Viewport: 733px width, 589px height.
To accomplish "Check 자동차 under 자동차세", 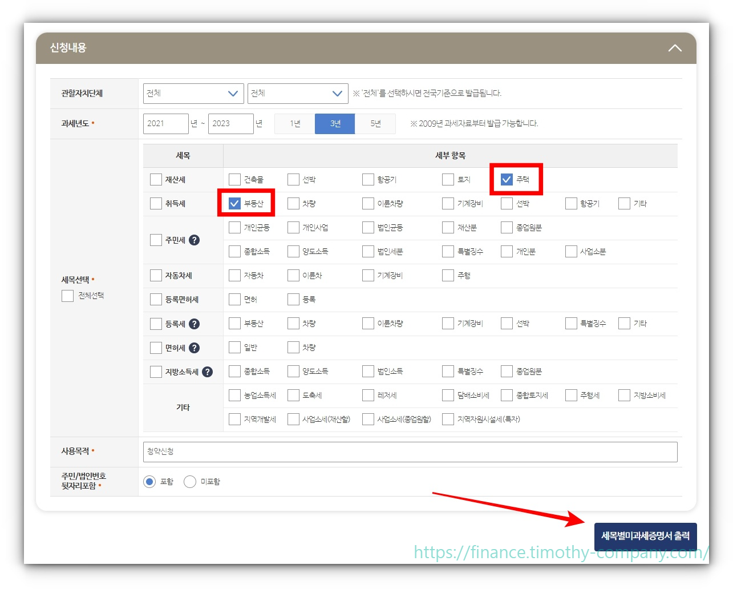I will 234,276.
